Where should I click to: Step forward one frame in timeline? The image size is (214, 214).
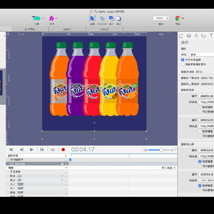(x=42, y=150)
